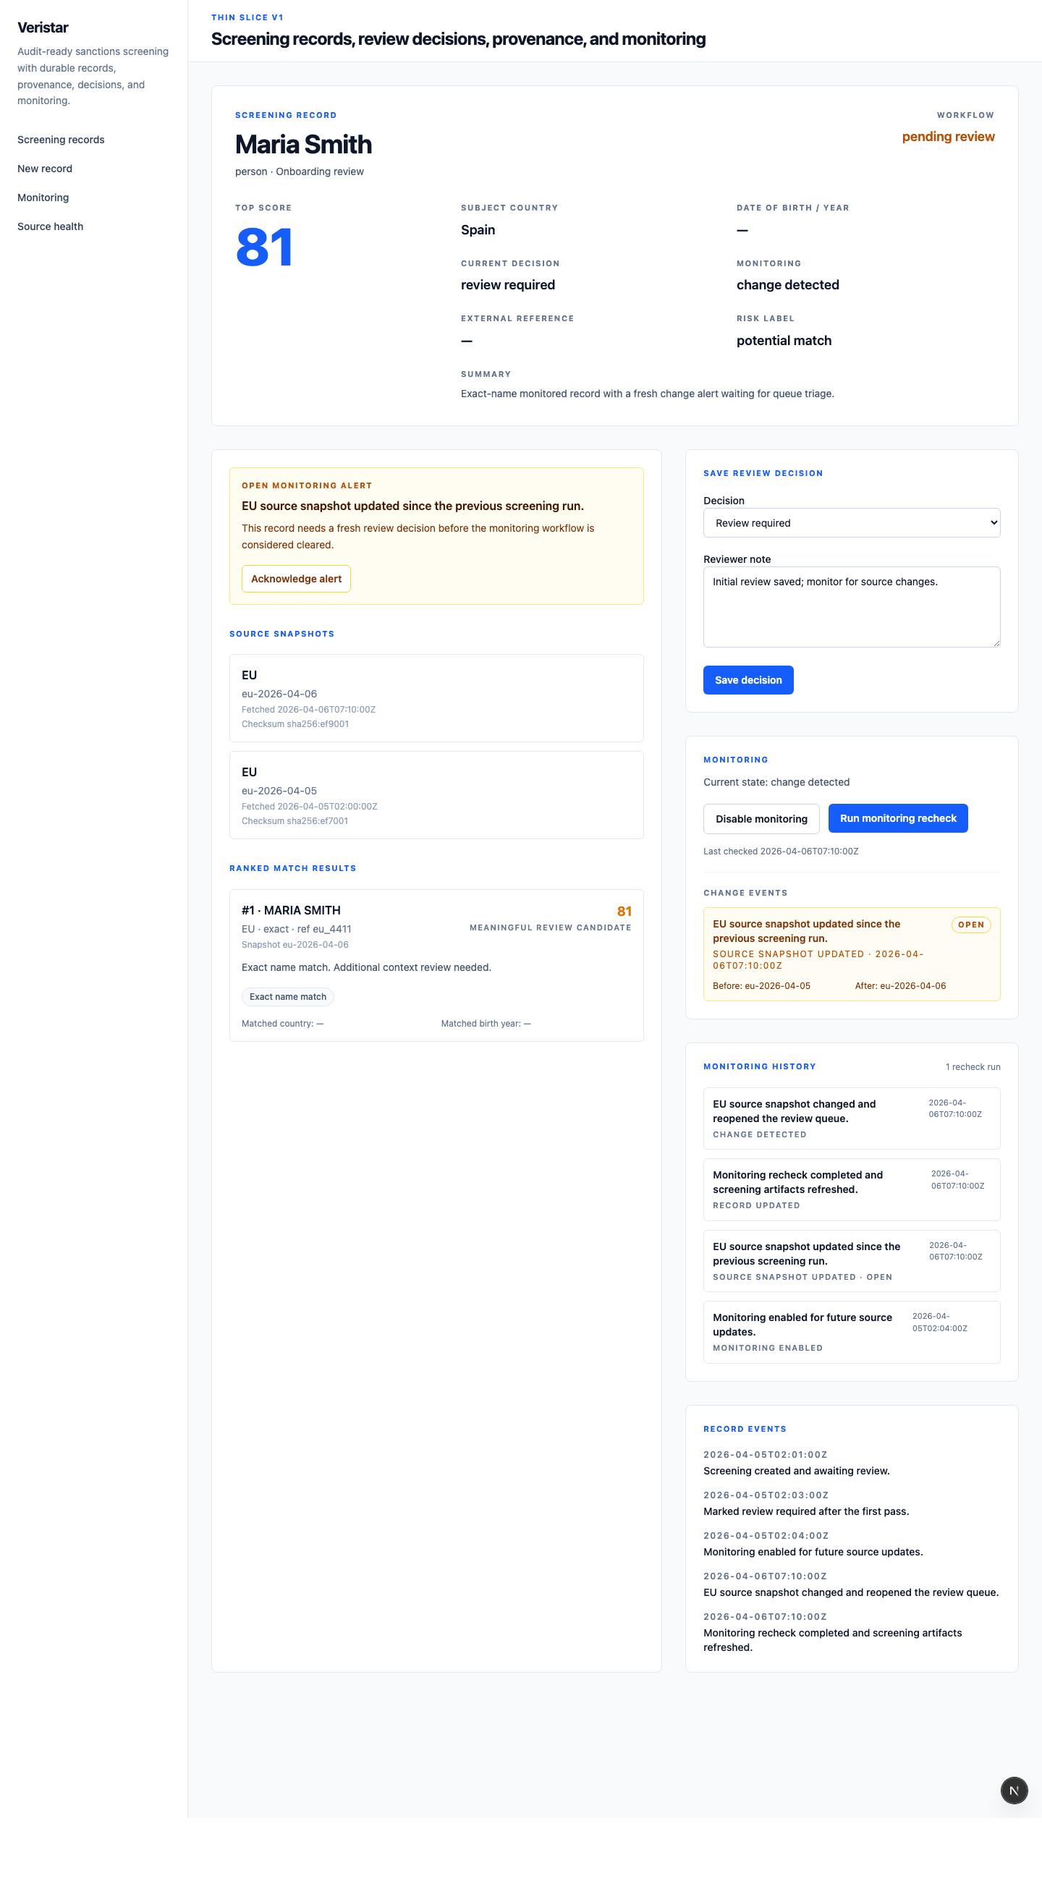Acknowledge the open monitoring alert

pos(296,578)
